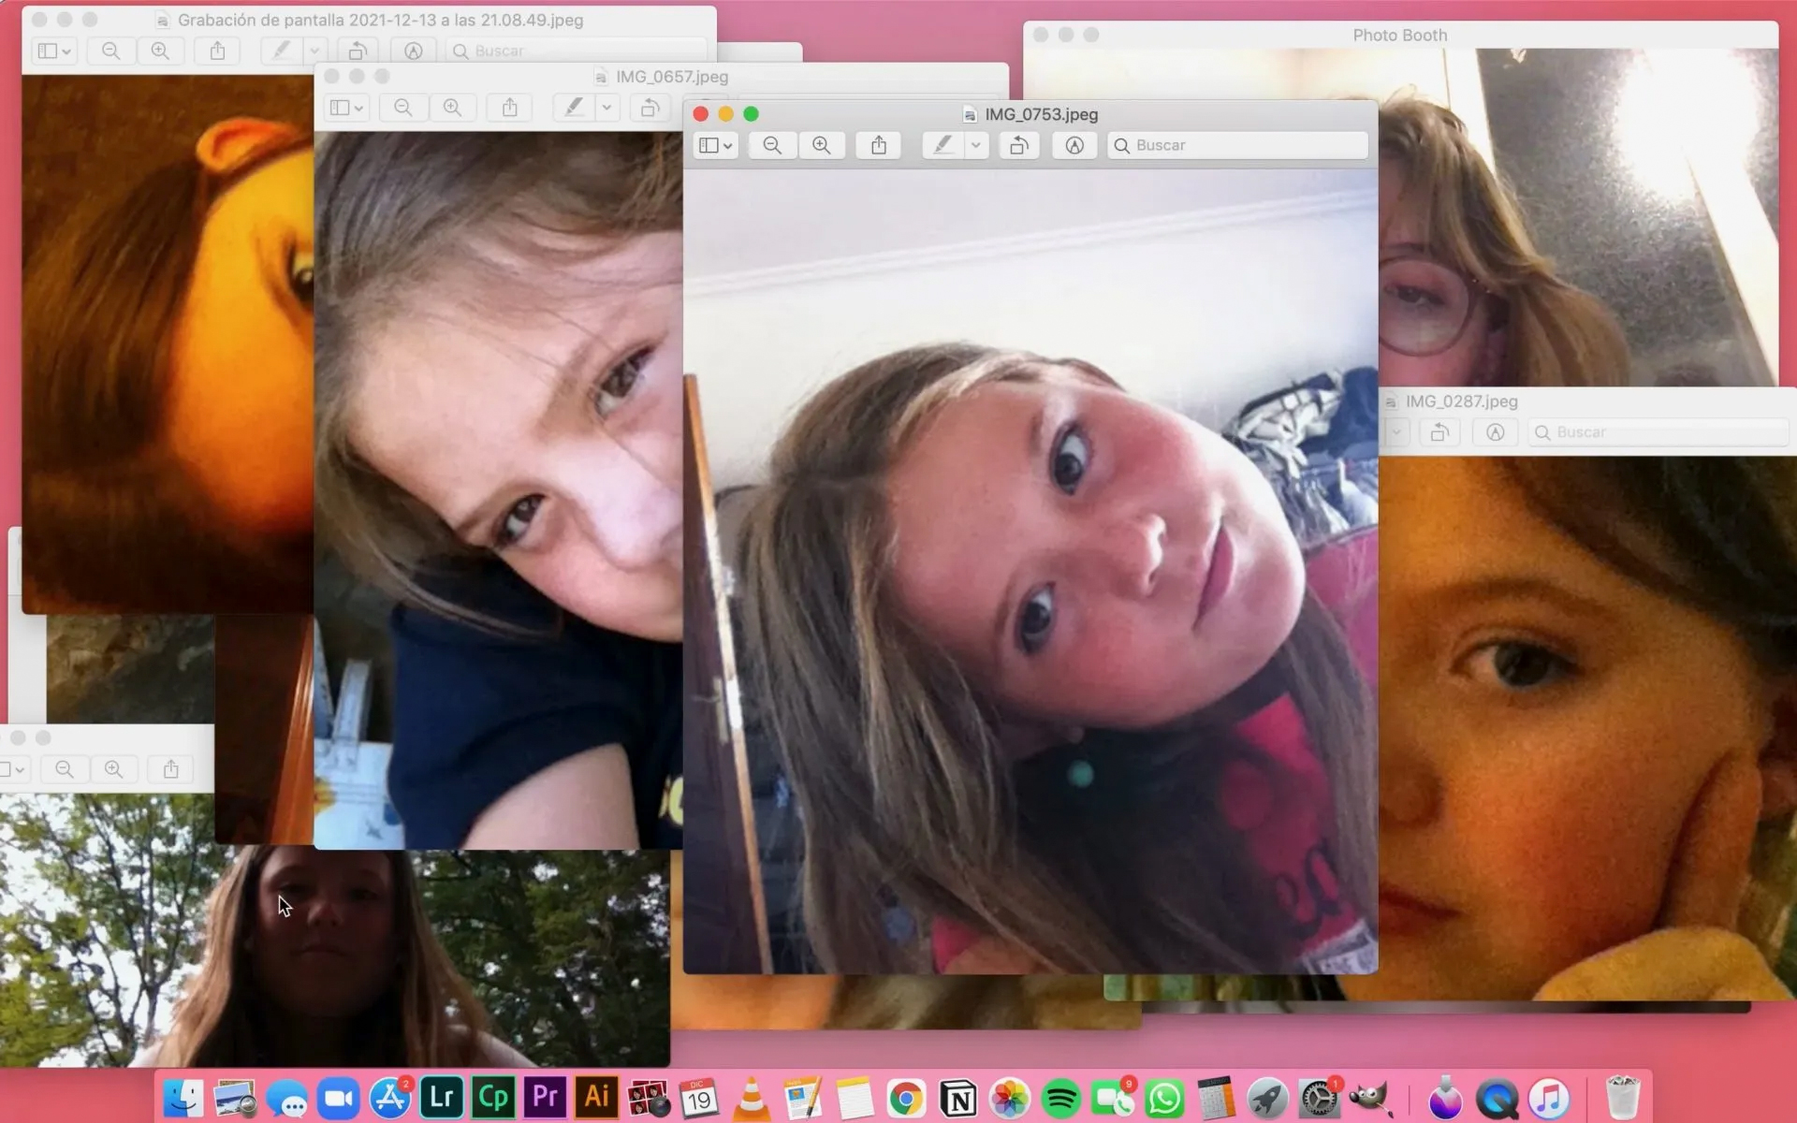Open Spotify in the dock
Viewport: 1797px width, 1123px height.
pos(1061,1098)
